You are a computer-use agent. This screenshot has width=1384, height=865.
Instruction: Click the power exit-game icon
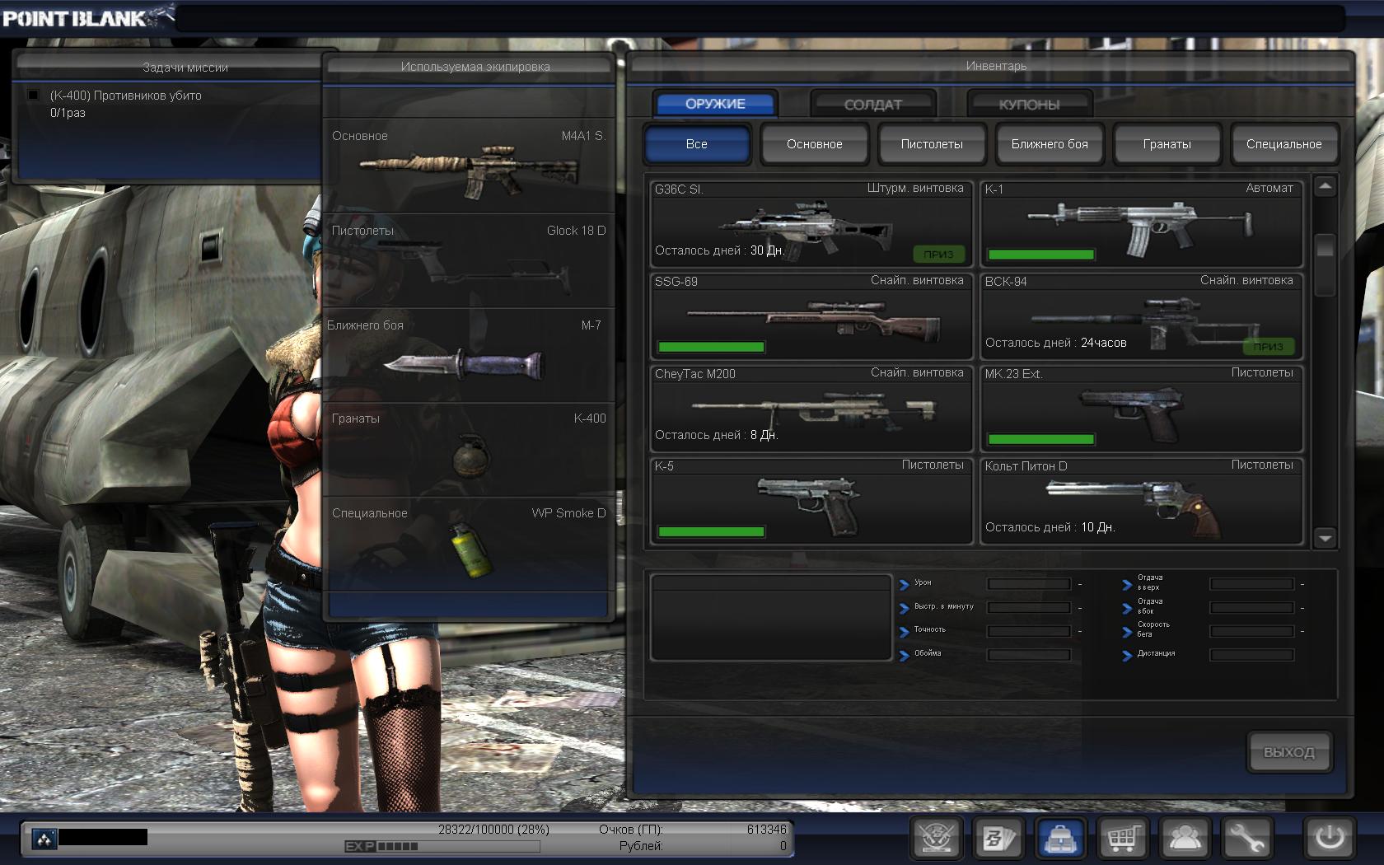[1329, 839]
